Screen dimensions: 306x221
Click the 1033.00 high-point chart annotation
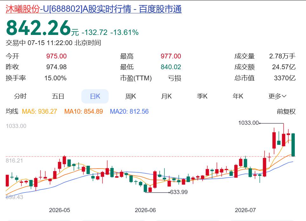248,123
